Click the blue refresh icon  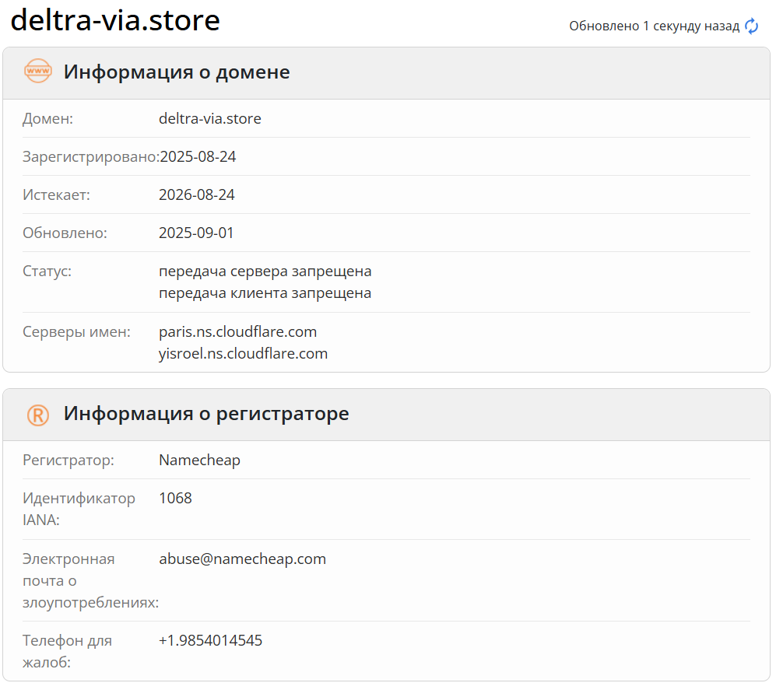point(751,26)
